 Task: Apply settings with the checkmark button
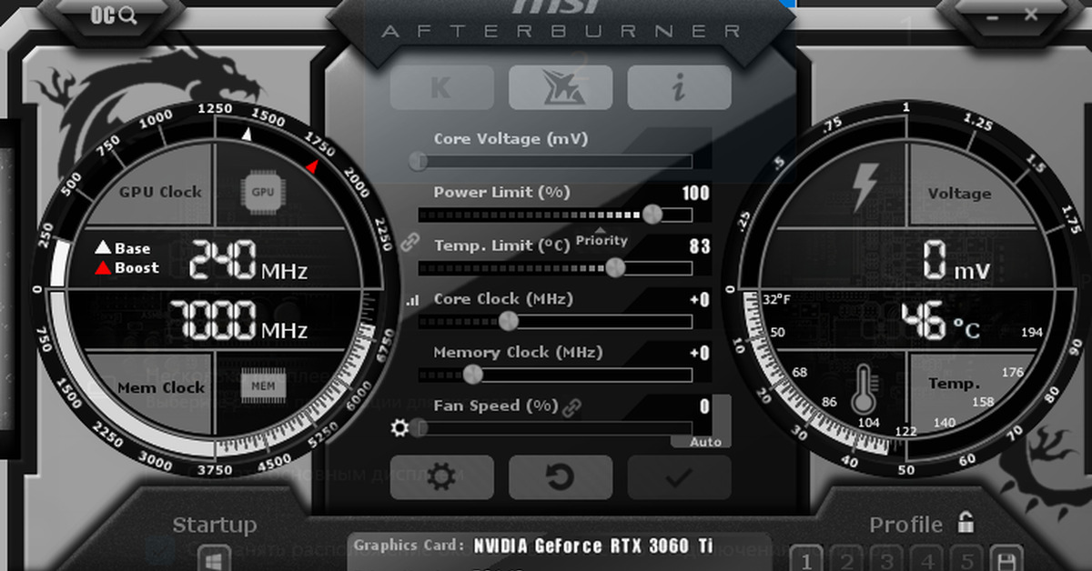679,477
